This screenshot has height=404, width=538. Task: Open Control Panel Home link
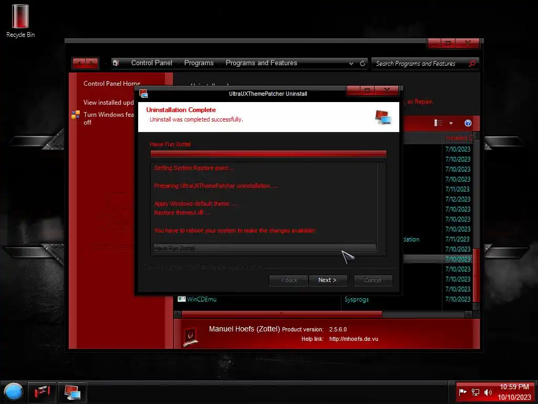click(112, 84)
